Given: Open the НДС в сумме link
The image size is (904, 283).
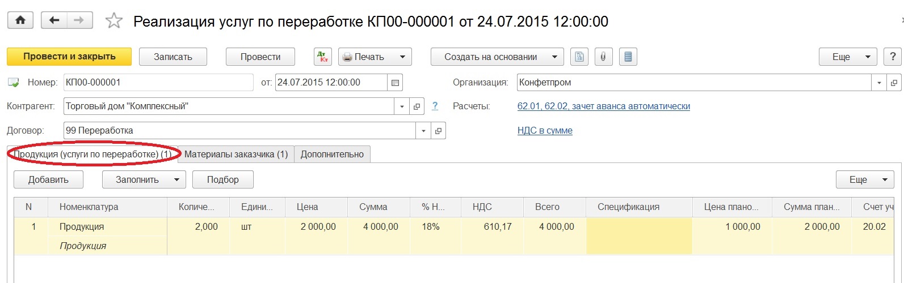Looking at the screenshot, I should click(545, 131).
